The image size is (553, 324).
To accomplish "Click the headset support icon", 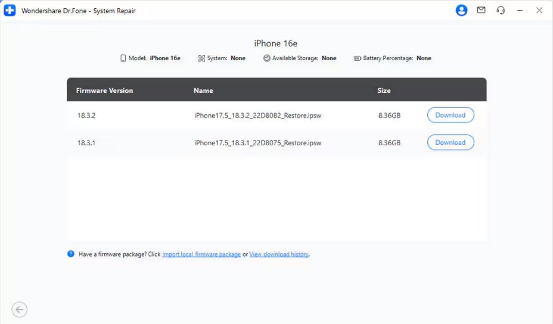I will click(x=500, y=10).
